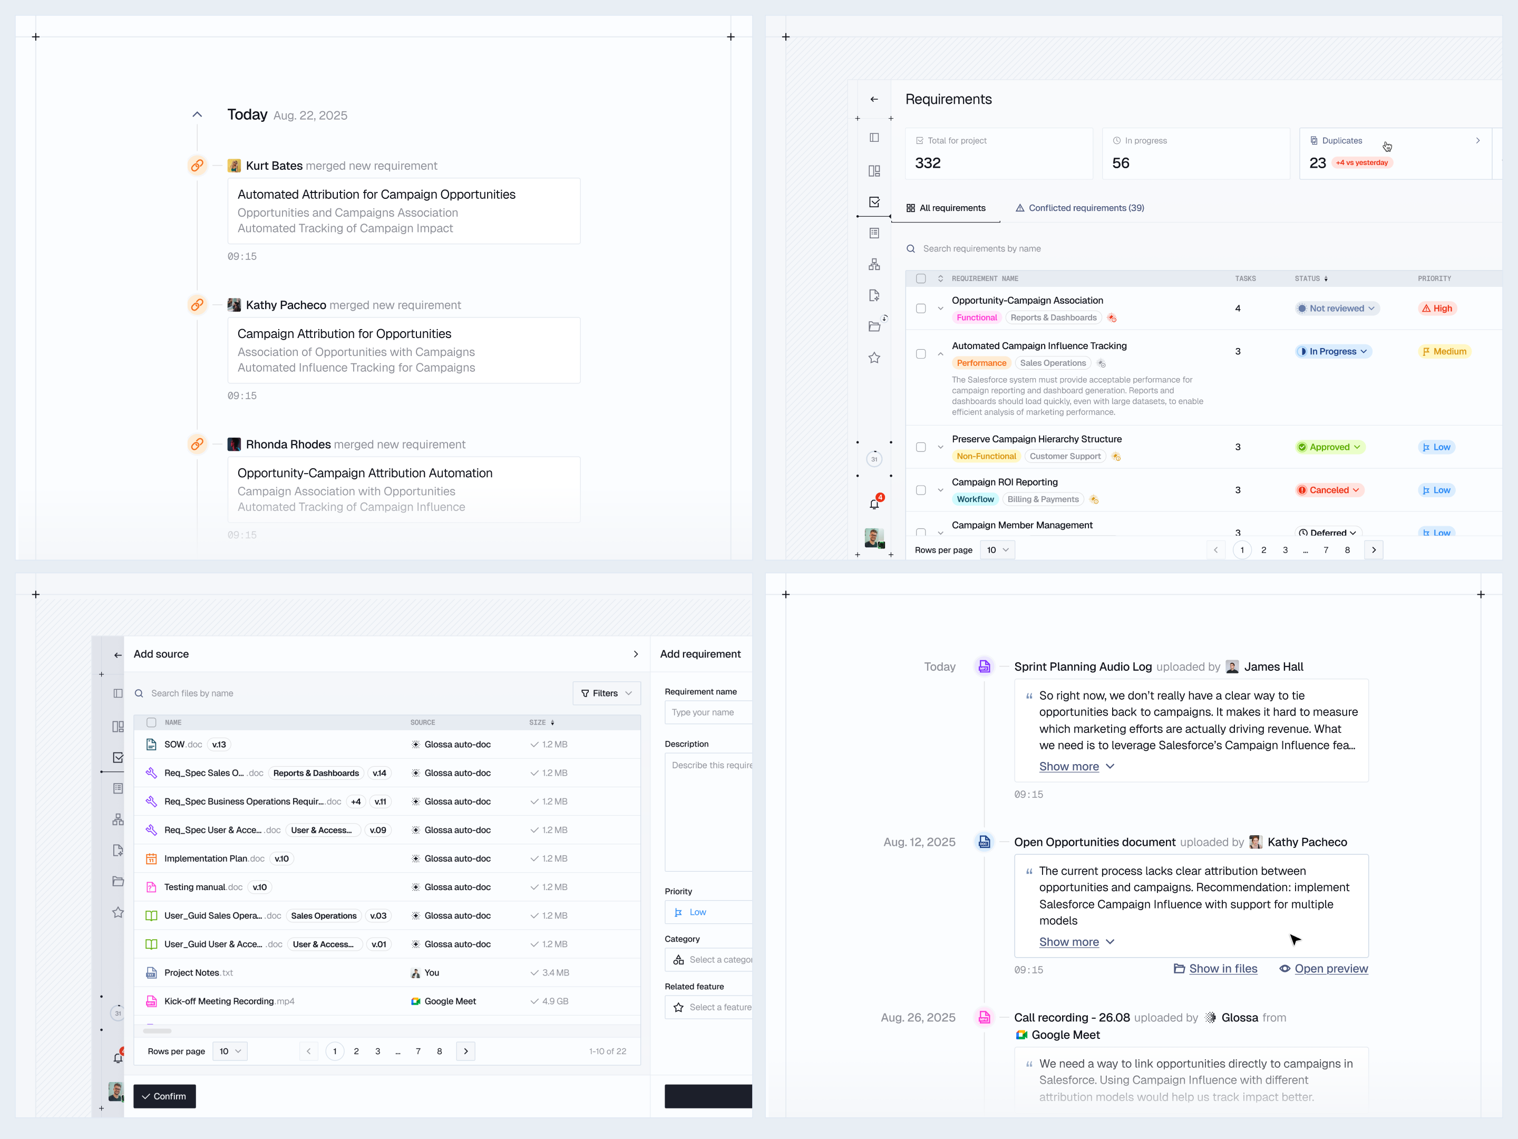
Task: Open the notifications bell with red badge
Action: pos(874,503)
